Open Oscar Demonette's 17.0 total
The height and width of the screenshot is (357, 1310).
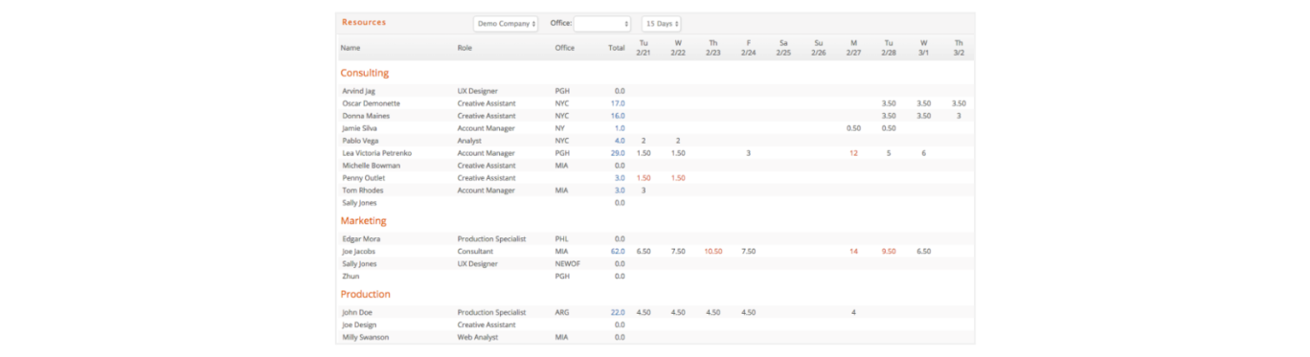(x=618, y=103)
